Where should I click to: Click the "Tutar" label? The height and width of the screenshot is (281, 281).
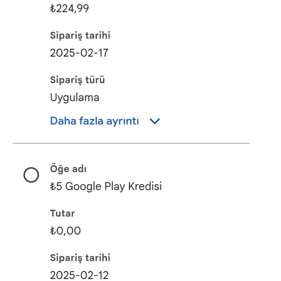tap(62, 213)
